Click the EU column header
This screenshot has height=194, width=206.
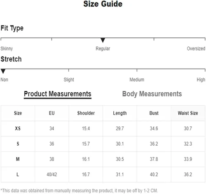(x=52, y=113)
